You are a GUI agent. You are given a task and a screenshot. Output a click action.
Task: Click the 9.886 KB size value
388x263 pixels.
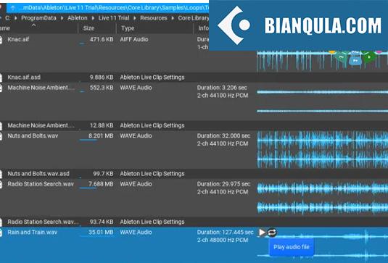[x=102, y=77]
